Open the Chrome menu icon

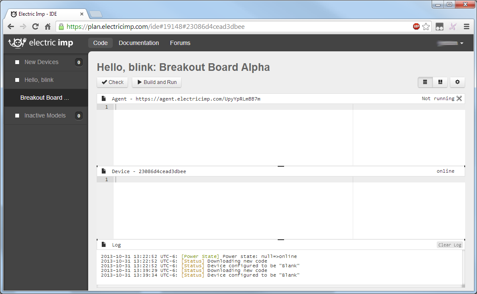coord(466,26)
